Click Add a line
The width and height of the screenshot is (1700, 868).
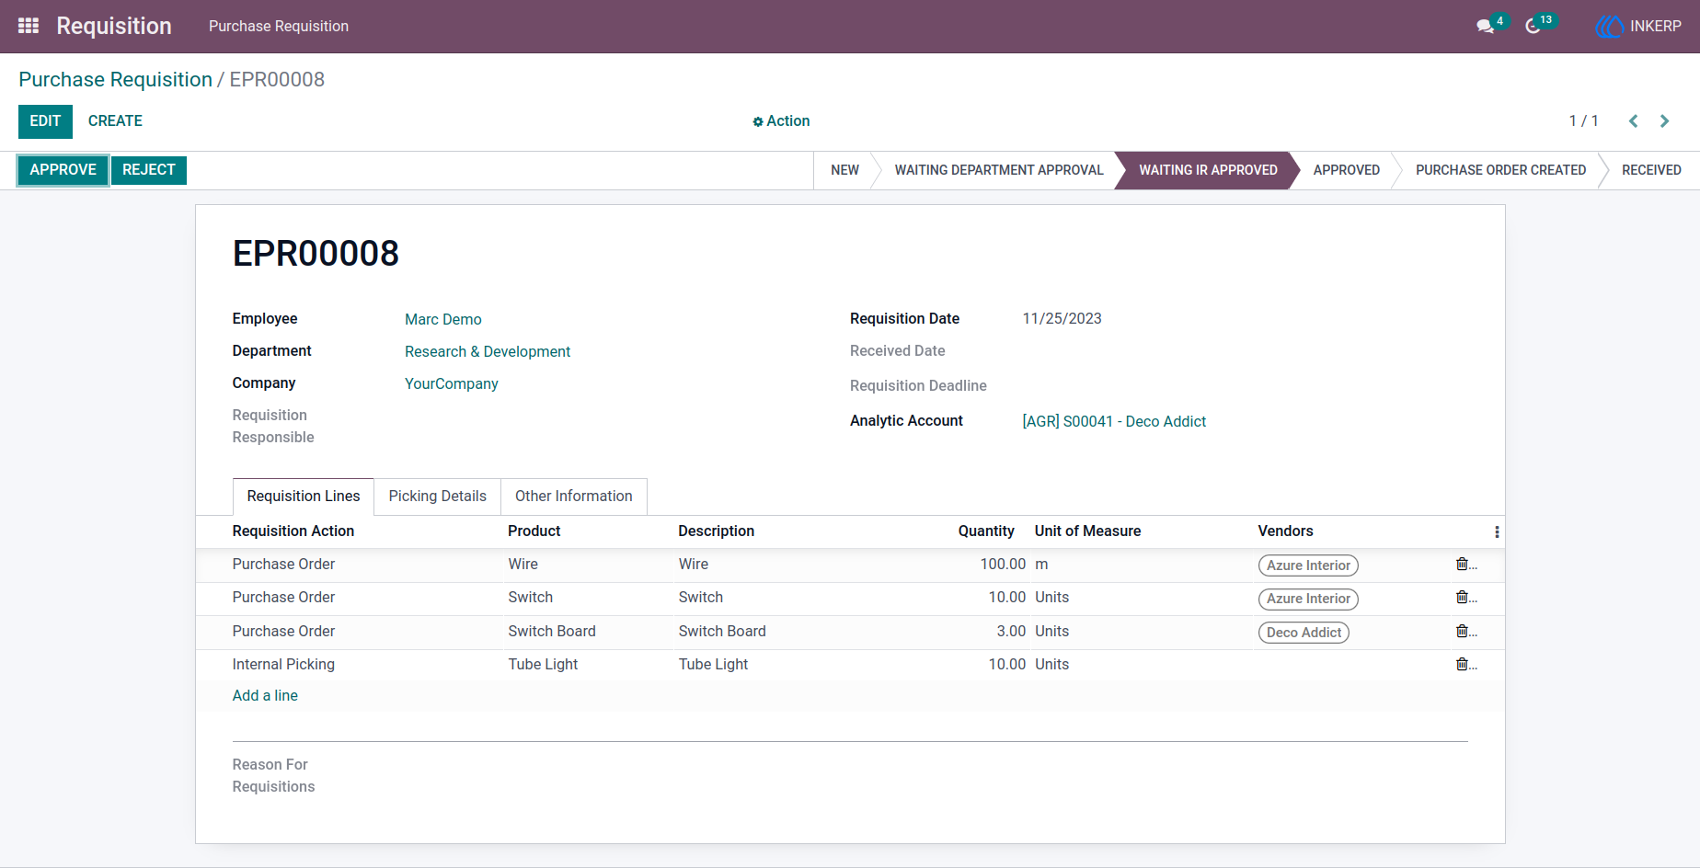tap(265, 696)
